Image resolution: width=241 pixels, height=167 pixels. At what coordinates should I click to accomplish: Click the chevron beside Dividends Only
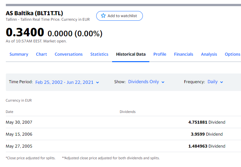tap(163, 82)
